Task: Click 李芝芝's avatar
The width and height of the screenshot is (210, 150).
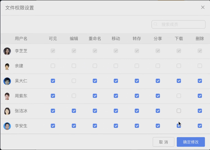Action: tap(7, 51)
